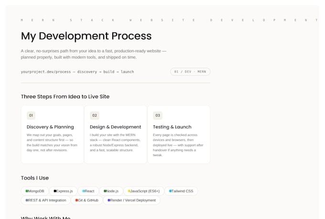Screen dimensions: 325x219
Task: Select the React tool chip
Action: pyautogui.click(x=88, y=191)
